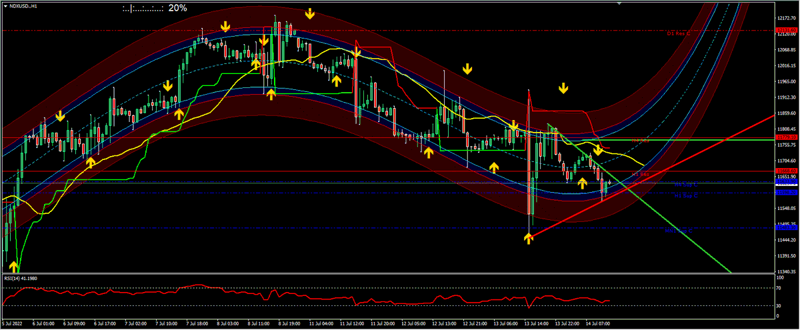This screenshot has height=330, width=800.
Task: Click the 13 Jul 22:00 time label
Action: click(x=567, y=323)
